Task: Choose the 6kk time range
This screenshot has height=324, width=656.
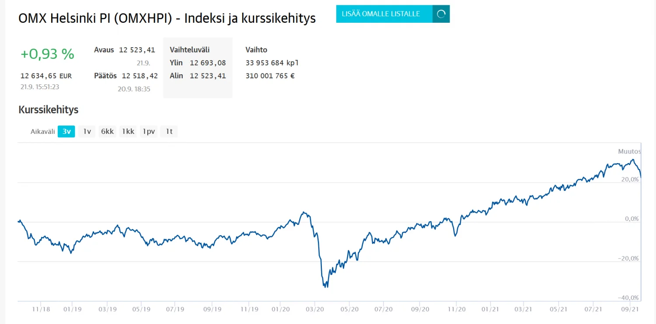Action: pos(108,131)
